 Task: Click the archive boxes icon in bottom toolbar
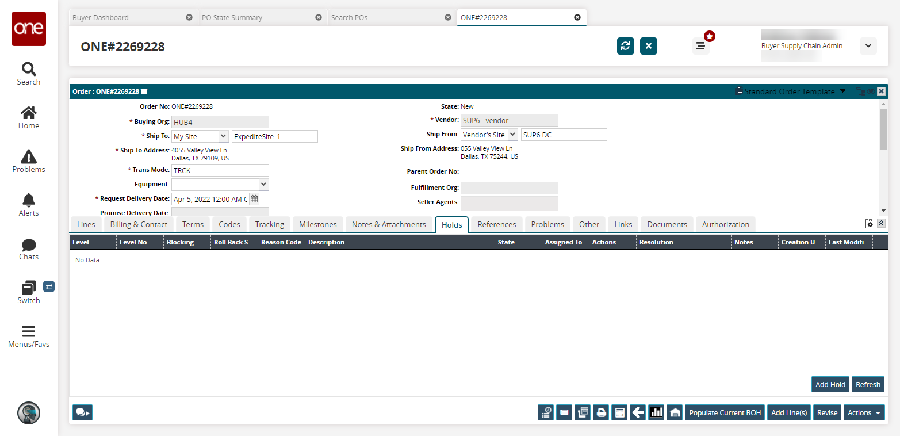point(583,412)
